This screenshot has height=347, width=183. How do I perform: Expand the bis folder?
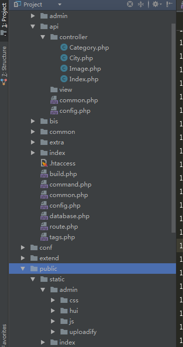point(33,121)
